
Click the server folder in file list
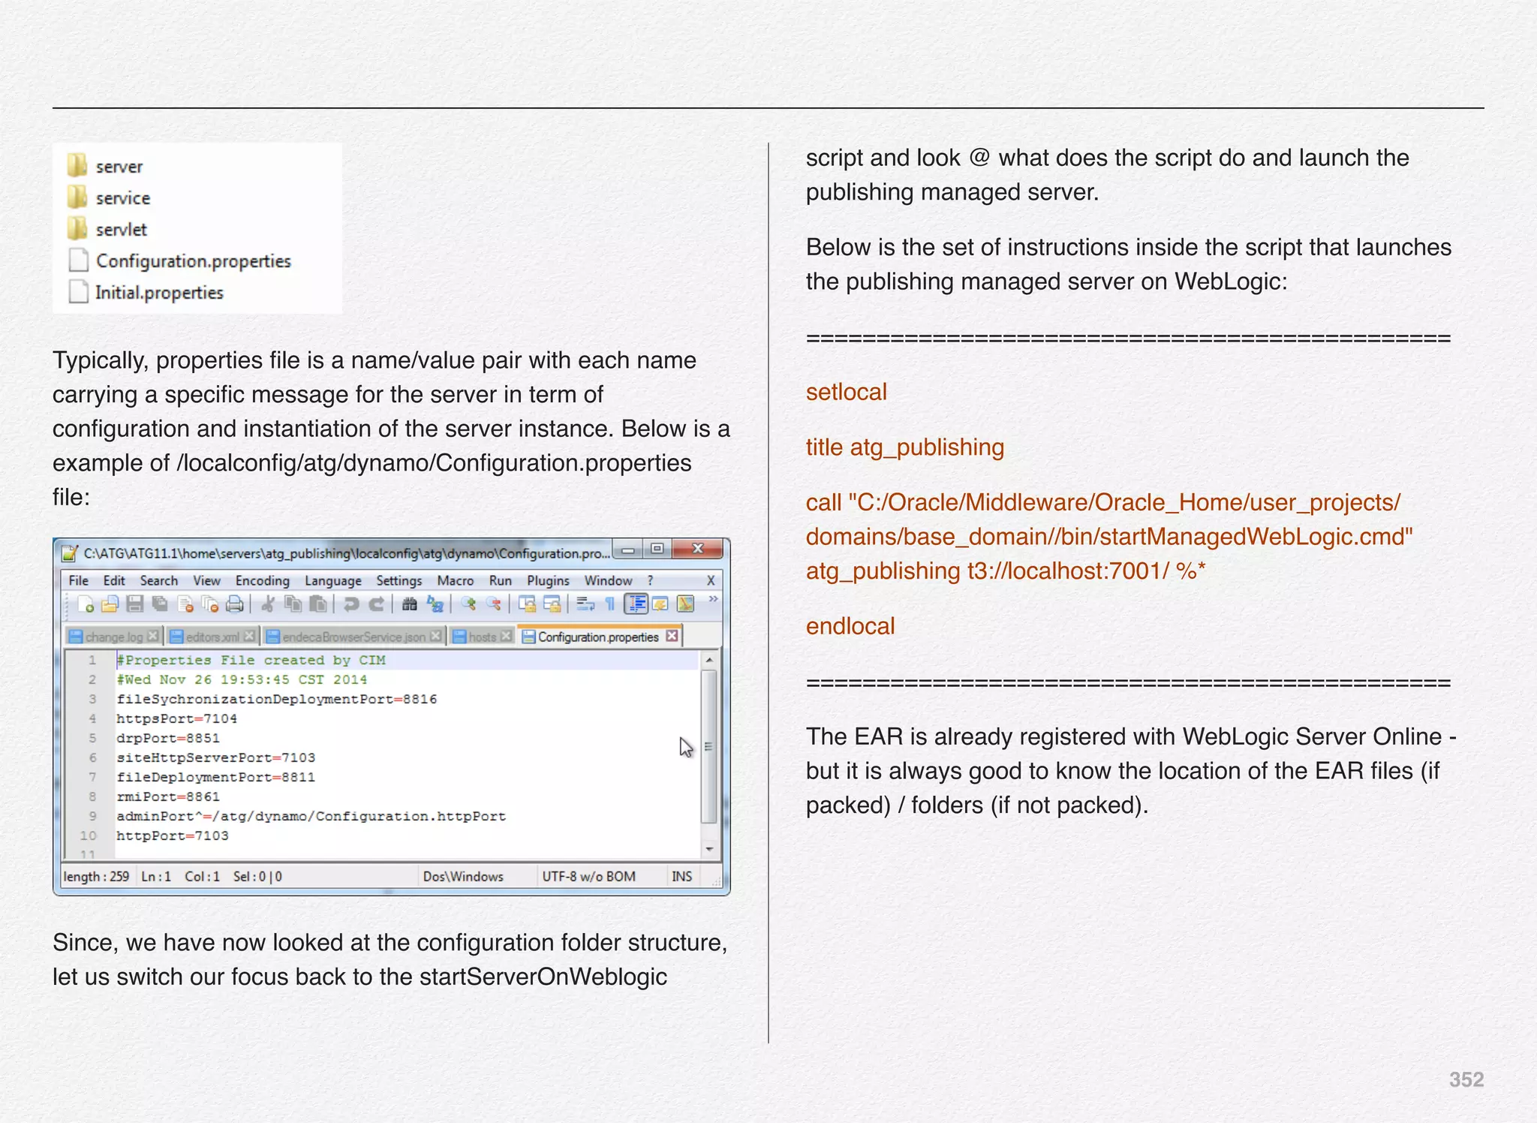tap(105, 166)
